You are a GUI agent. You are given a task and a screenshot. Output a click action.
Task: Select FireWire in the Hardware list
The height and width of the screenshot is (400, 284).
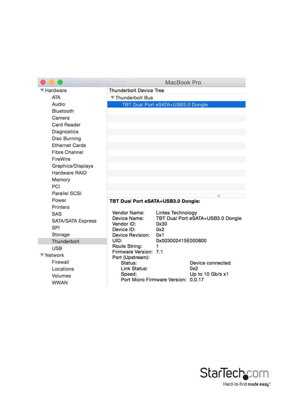[x=61, y=159]
